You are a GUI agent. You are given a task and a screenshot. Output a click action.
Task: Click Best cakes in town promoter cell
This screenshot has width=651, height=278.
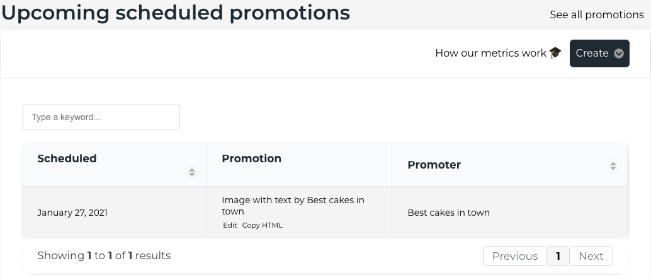click(x=448, y=213)
